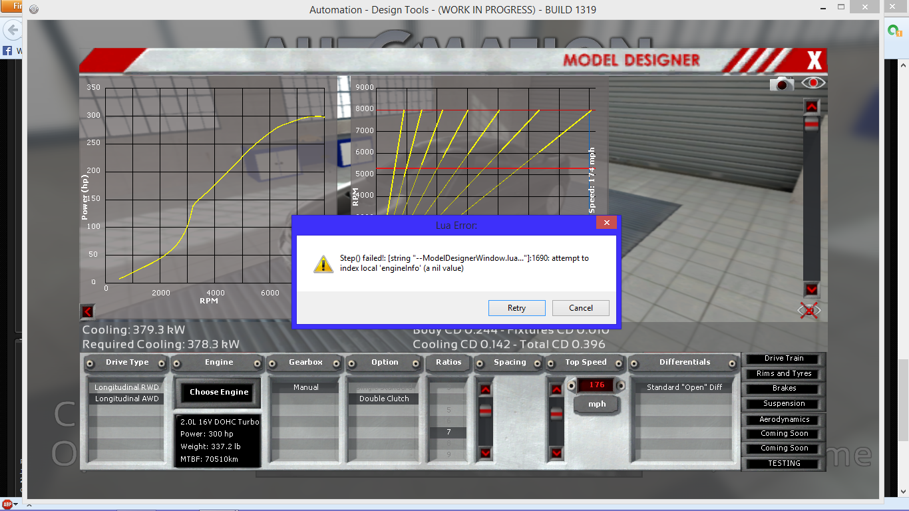Click the Retry button
Screen dimensions: 909x511
516,308
